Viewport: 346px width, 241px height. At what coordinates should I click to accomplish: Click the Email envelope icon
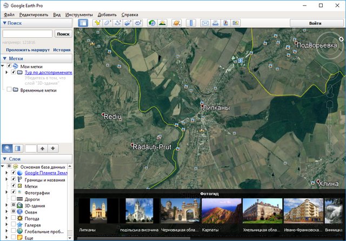[205, 23]
